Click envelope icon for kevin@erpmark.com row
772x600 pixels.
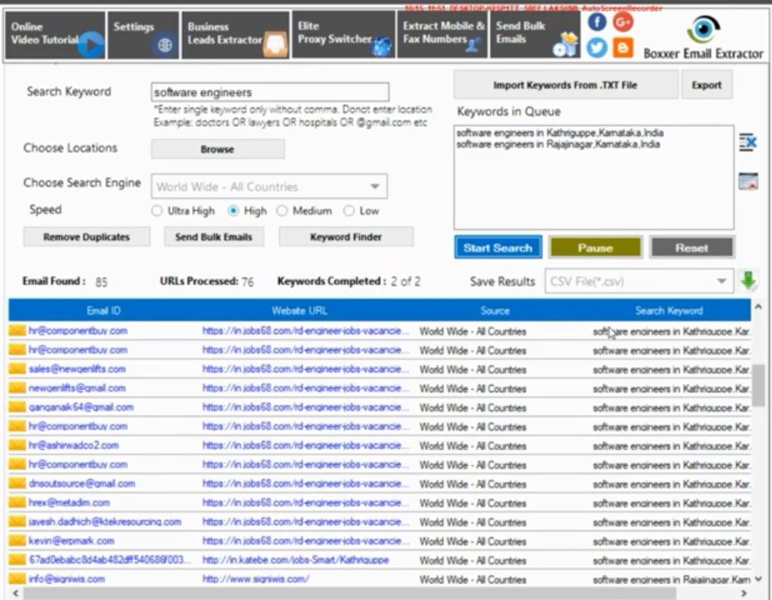tap(17, 541)
